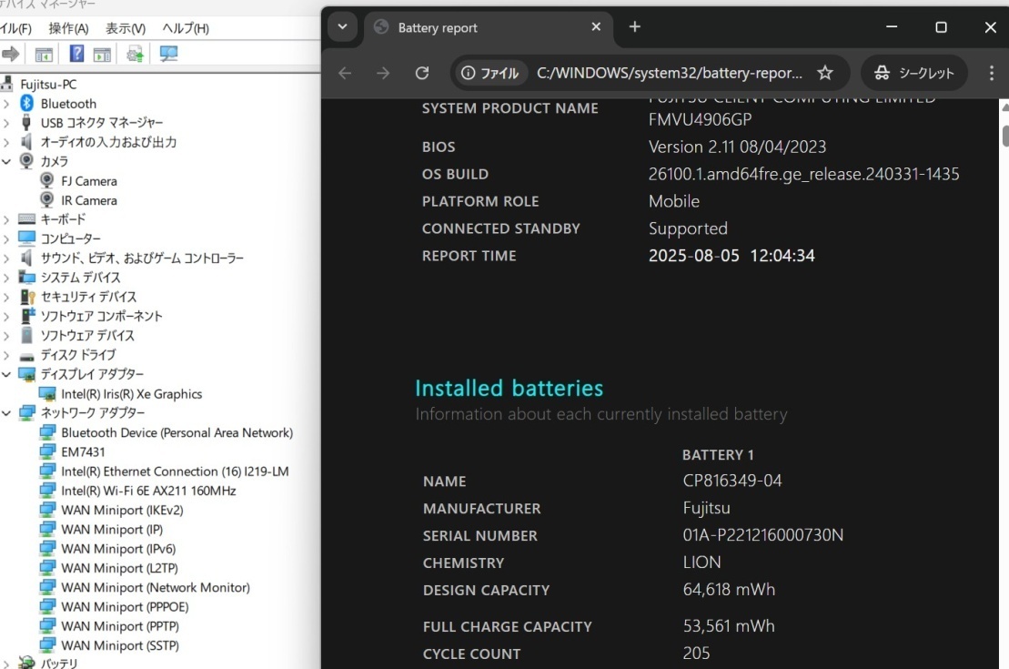Click the シークレット incognito indicator
The image size is (1009, 669).
pyautogui.click(x=913, y=73)
